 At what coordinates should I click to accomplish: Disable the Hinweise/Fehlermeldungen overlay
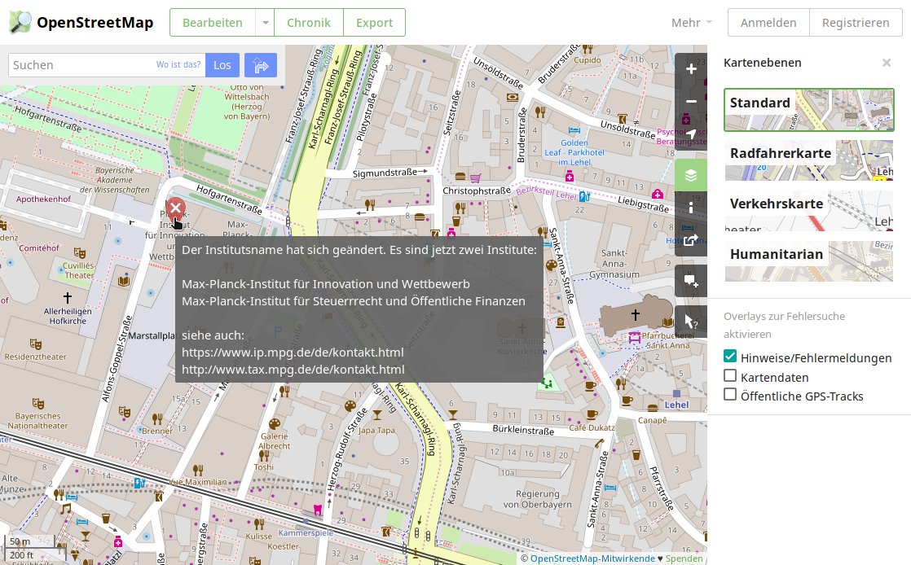click(730, 356)
